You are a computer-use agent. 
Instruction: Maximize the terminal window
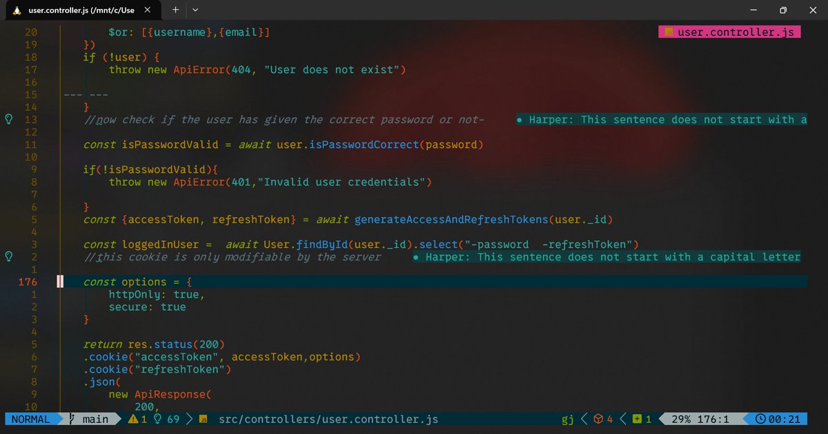pyautogui.click(x=783, y=10)
